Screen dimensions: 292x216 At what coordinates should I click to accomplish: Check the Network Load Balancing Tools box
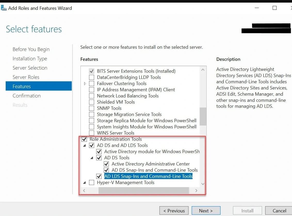point(91,96)
